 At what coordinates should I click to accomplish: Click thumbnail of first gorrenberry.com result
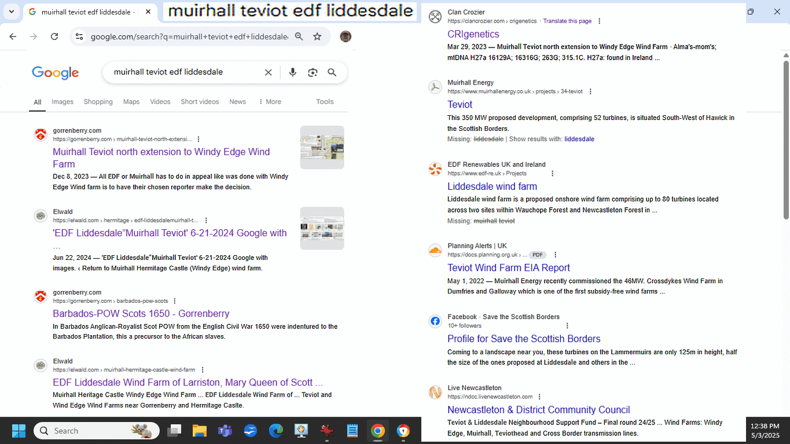coord(322,148)
